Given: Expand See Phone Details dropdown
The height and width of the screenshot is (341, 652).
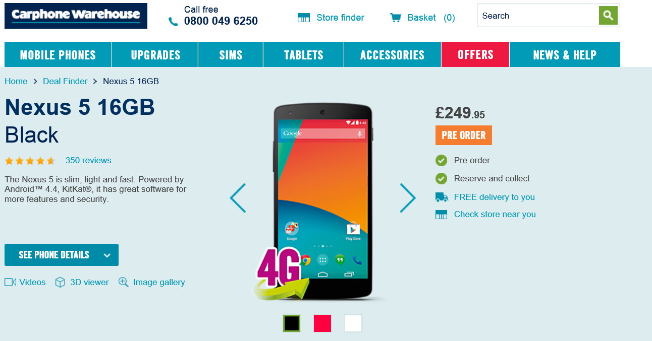Looking at the screenshot, I should [62, 255].
